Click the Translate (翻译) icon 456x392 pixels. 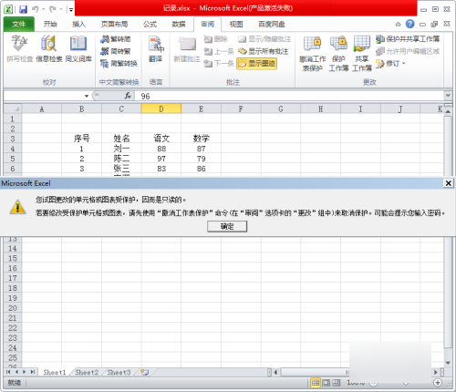(x=155, y=48)
